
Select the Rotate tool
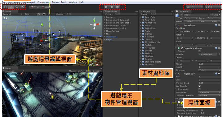click(16, 7)
